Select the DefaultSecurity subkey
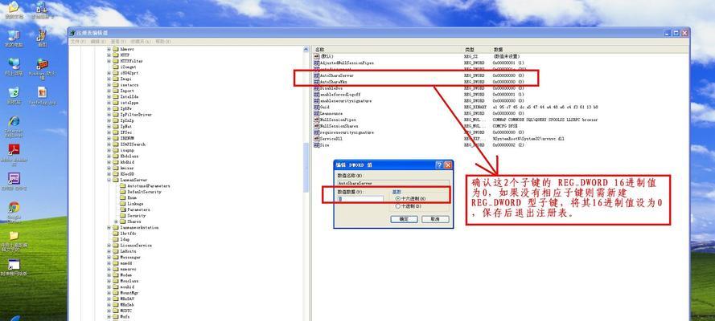This screenshot has height=321, width=715. point(144,192)
